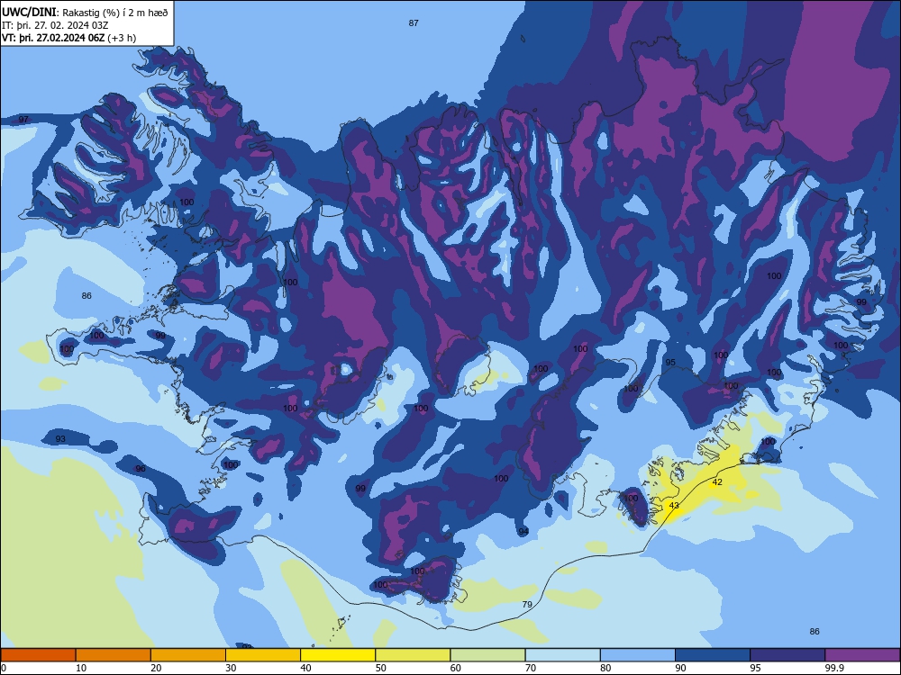Click the humidity value 42 in yellow area
901x675 pixels.
tap(717, 482)
